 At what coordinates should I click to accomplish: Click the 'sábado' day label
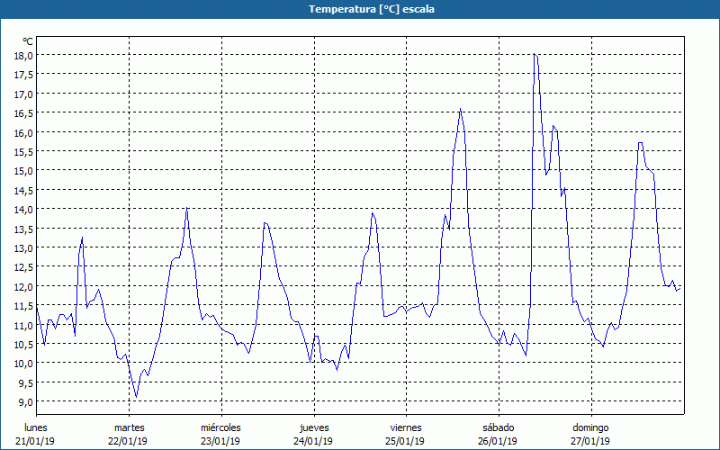click(x=499, y=427)
